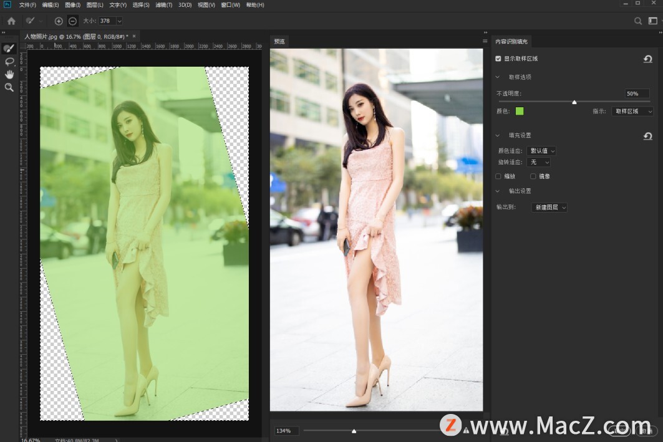Reset sampling options with the upper reset arrow
The height and width of the screenshot is (442, 663).
click(x=648, y=59)
